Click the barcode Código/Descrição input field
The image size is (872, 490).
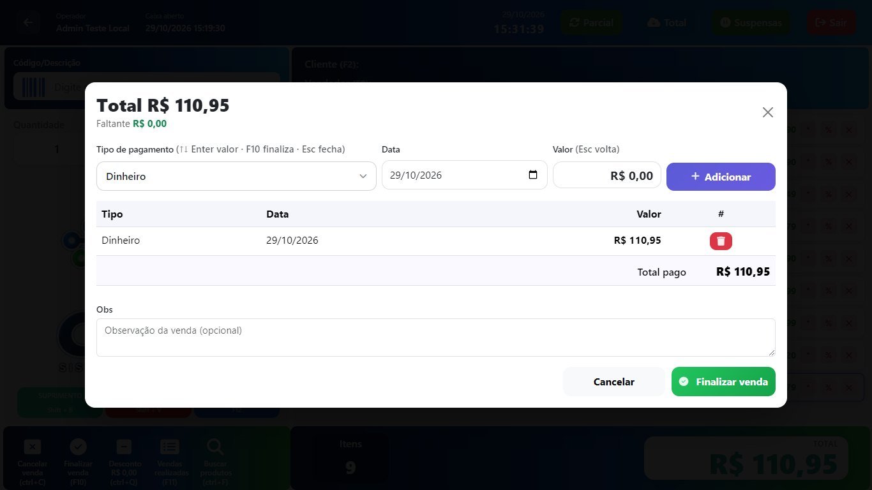click(147, 86)
